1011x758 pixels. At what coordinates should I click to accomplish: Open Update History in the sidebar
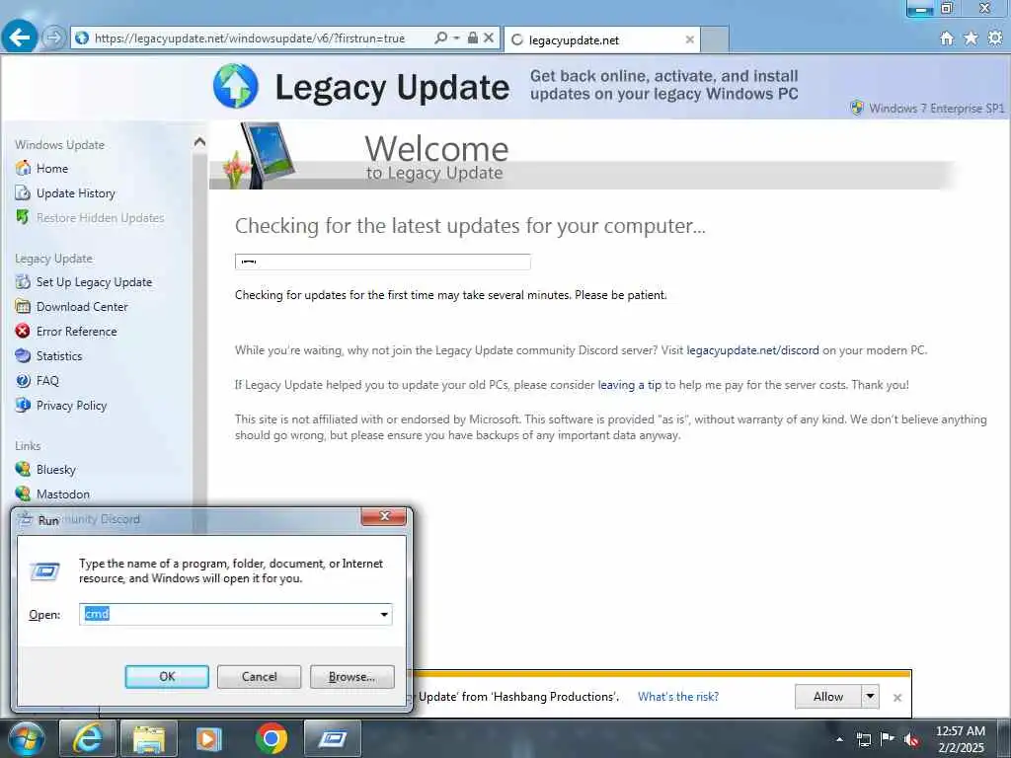tap(75, 193)
